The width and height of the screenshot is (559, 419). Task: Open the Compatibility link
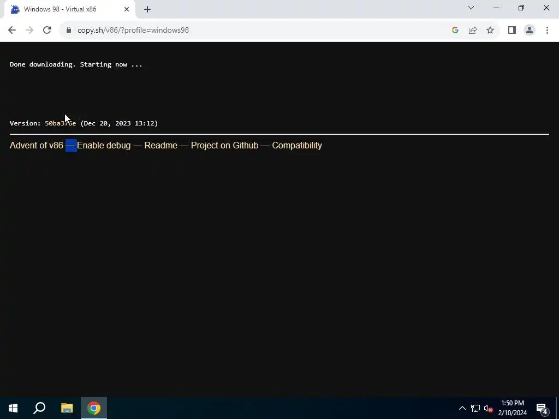[297, 145]
